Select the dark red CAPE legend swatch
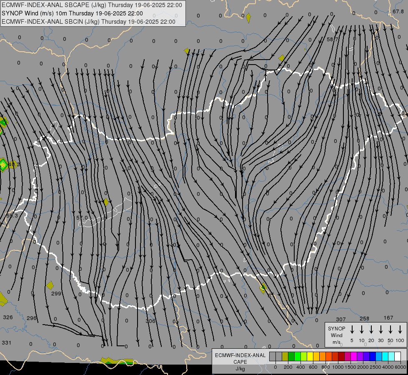 pos(341,356)
